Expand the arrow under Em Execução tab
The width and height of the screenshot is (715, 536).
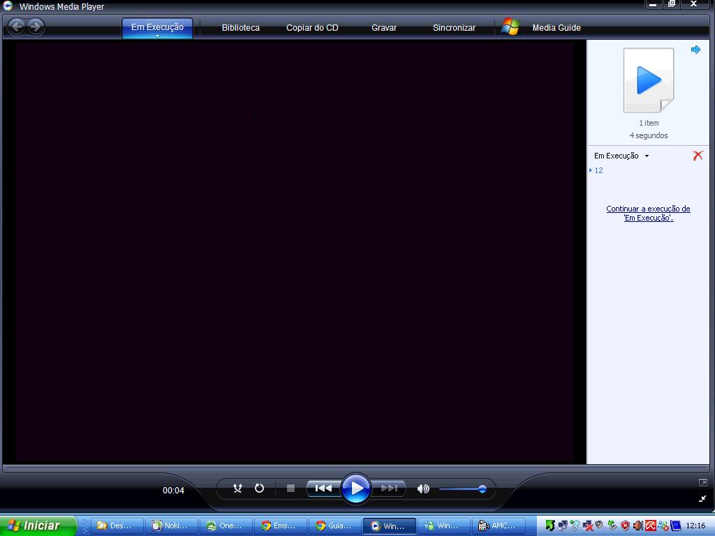[x=157, y=36]
